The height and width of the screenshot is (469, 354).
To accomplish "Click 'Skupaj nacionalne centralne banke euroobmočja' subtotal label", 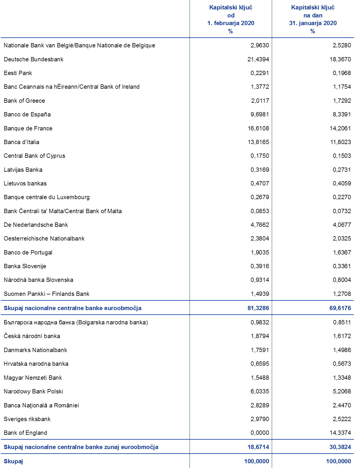I will coord(73,308).
